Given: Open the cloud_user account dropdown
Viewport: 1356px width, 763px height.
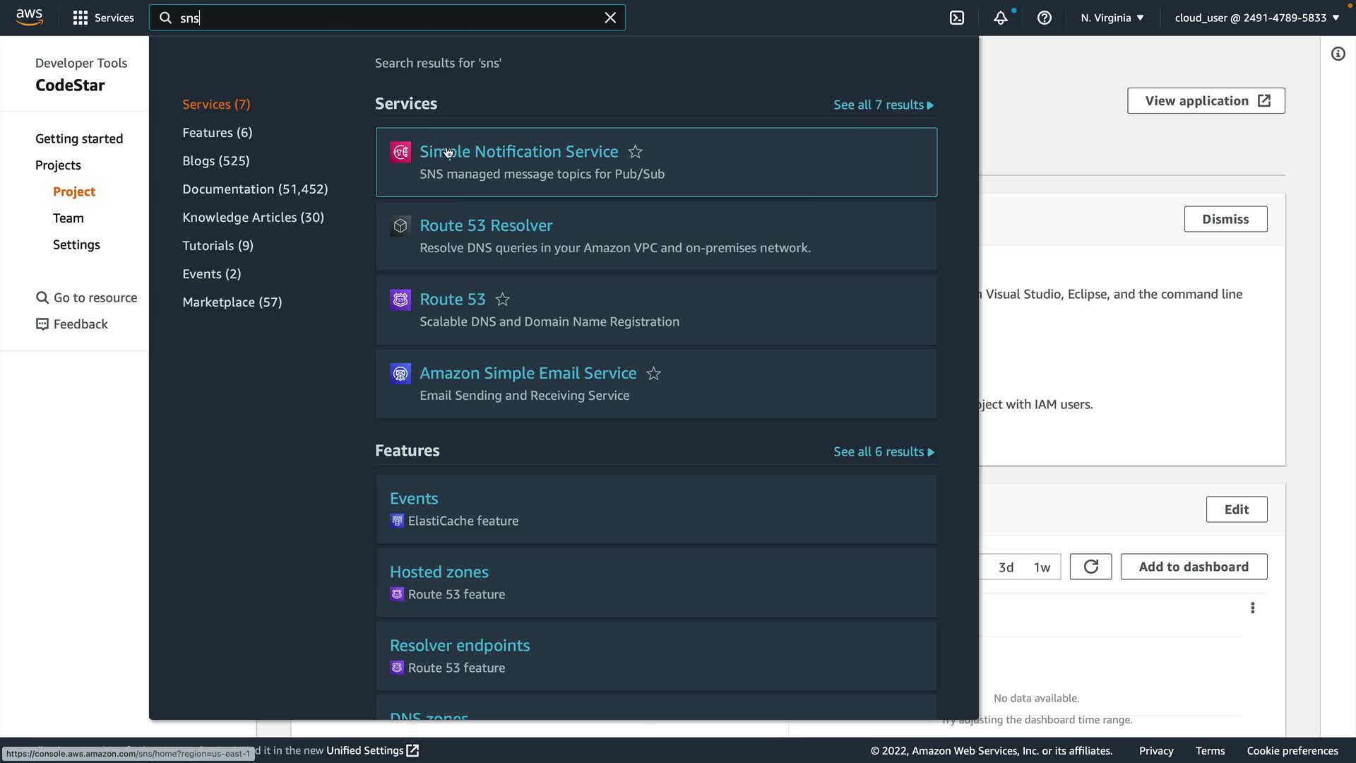Looking at the screenshot, I should click(x=1256, y=18).
